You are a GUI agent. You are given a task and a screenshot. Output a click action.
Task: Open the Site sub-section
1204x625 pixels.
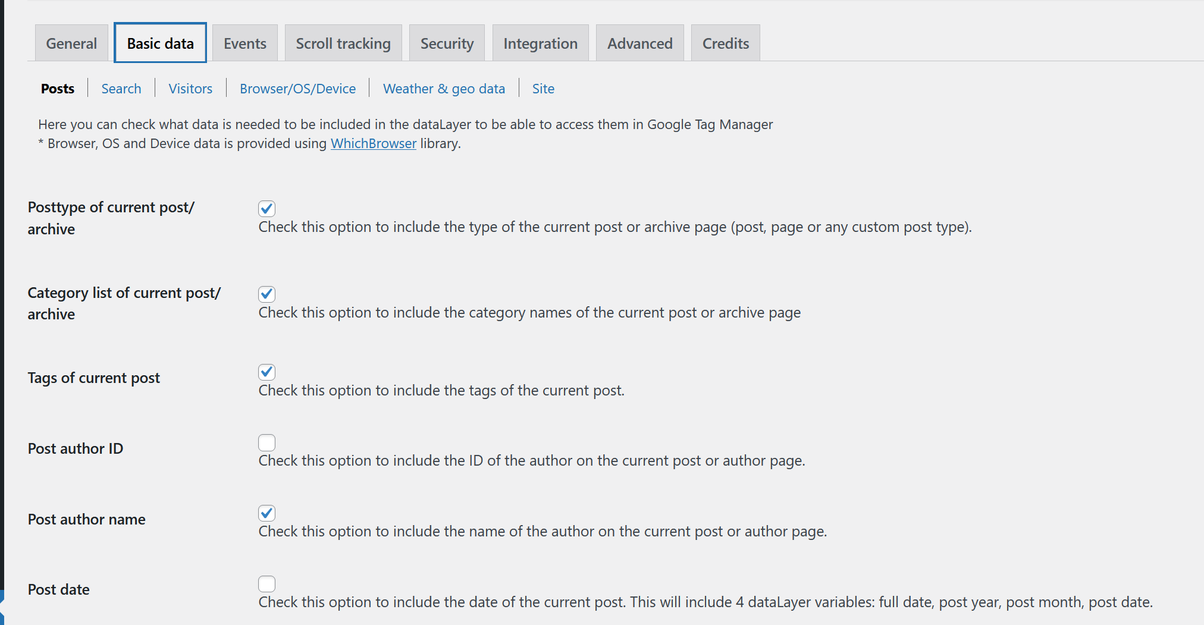tap(543, 89)
